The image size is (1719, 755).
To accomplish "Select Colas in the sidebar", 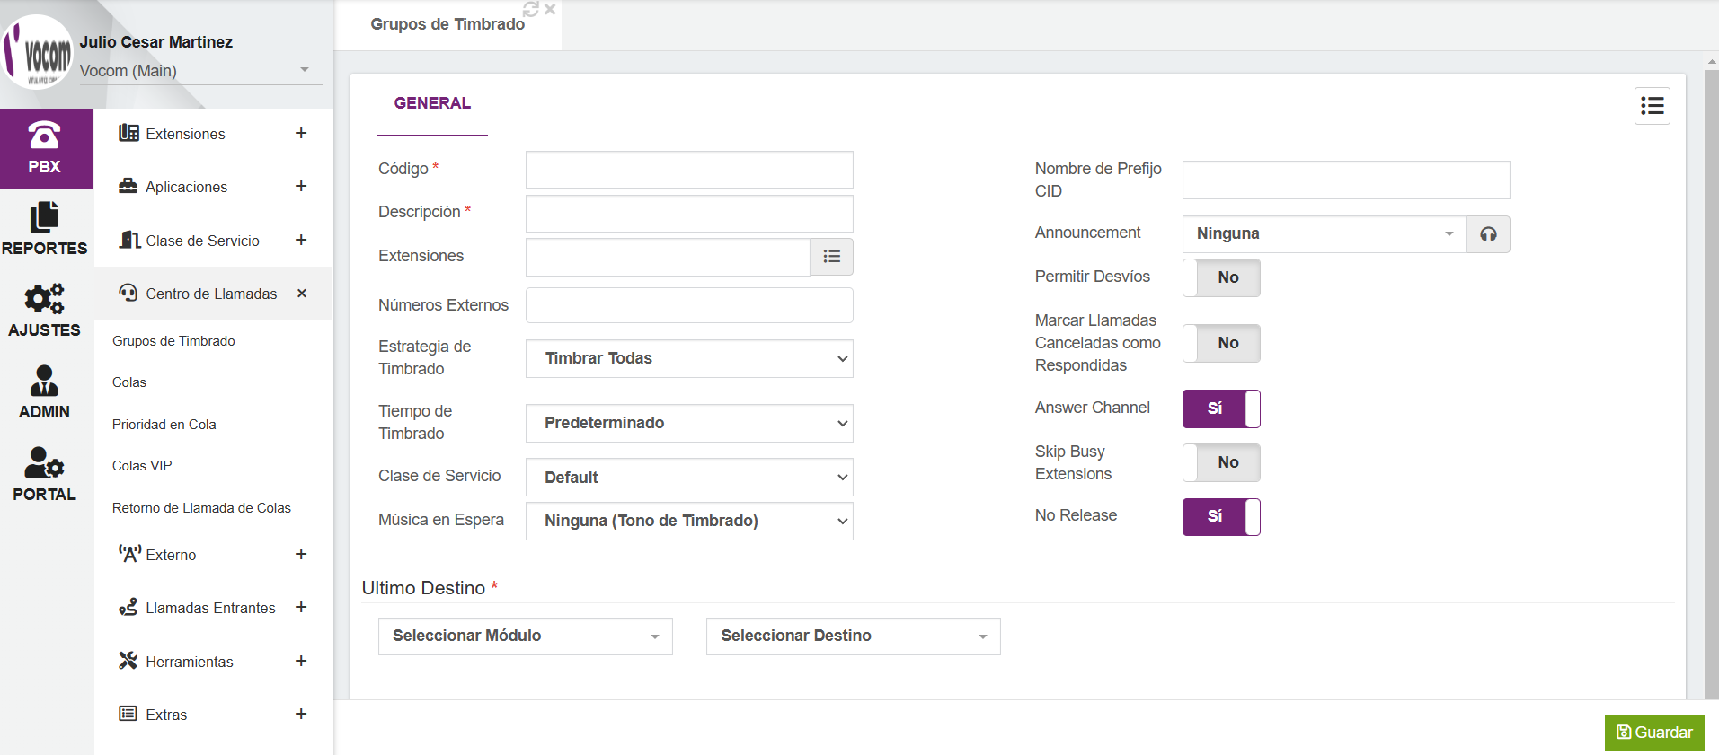I will click(129, 382).
